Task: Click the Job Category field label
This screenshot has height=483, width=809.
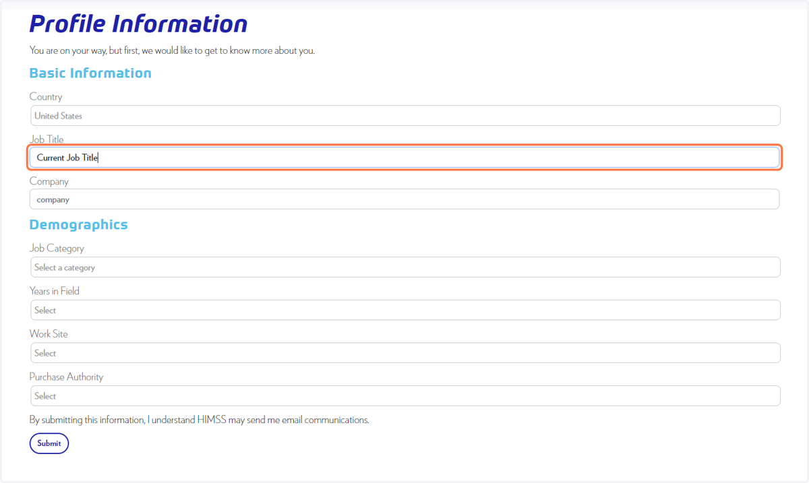Action: (57, 249)
